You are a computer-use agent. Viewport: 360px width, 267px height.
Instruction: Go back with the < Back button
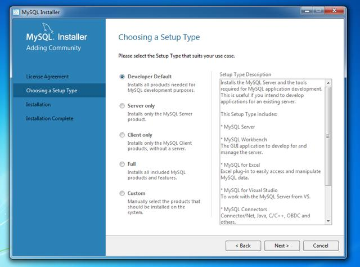[x=243, y=246]
